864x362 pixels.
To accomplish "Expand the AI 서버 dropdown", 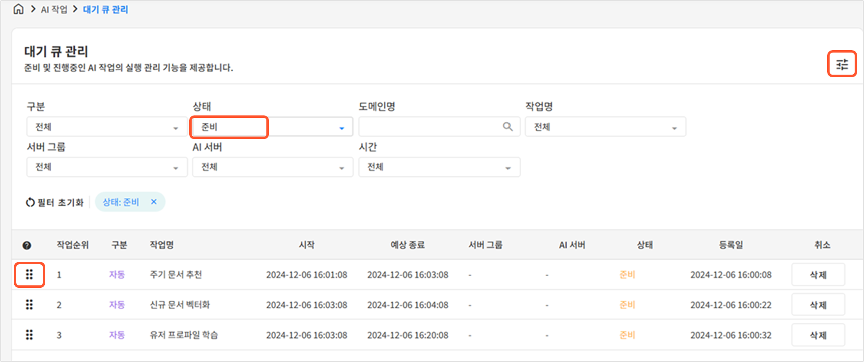I will pos(272,167).
